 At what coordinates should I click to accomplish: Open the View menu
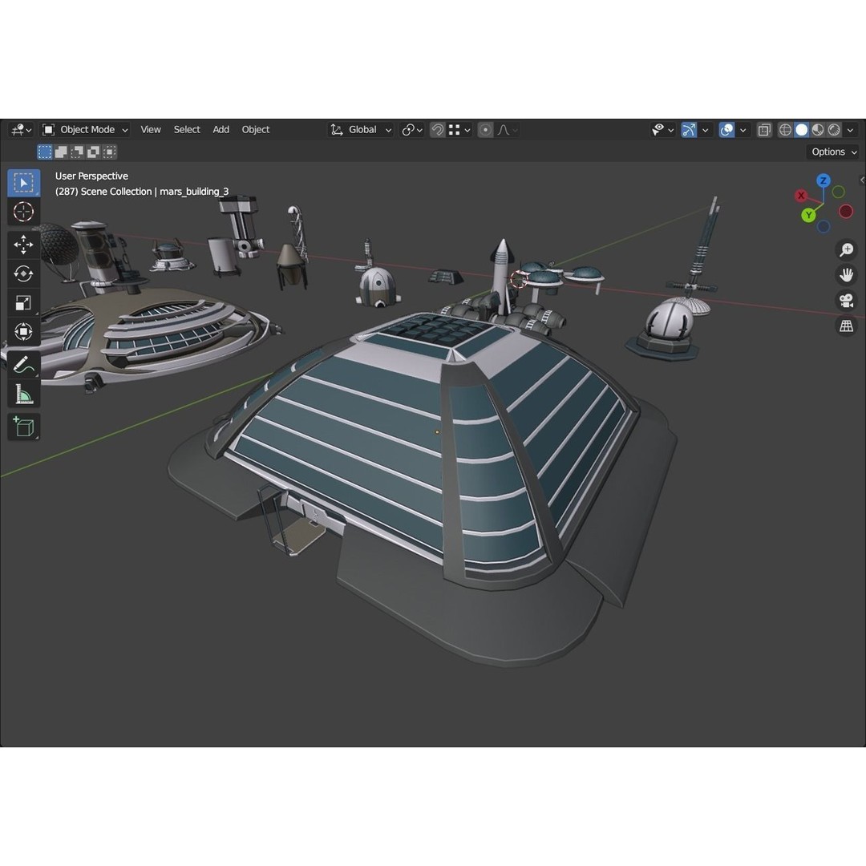(x=150, y=129)
